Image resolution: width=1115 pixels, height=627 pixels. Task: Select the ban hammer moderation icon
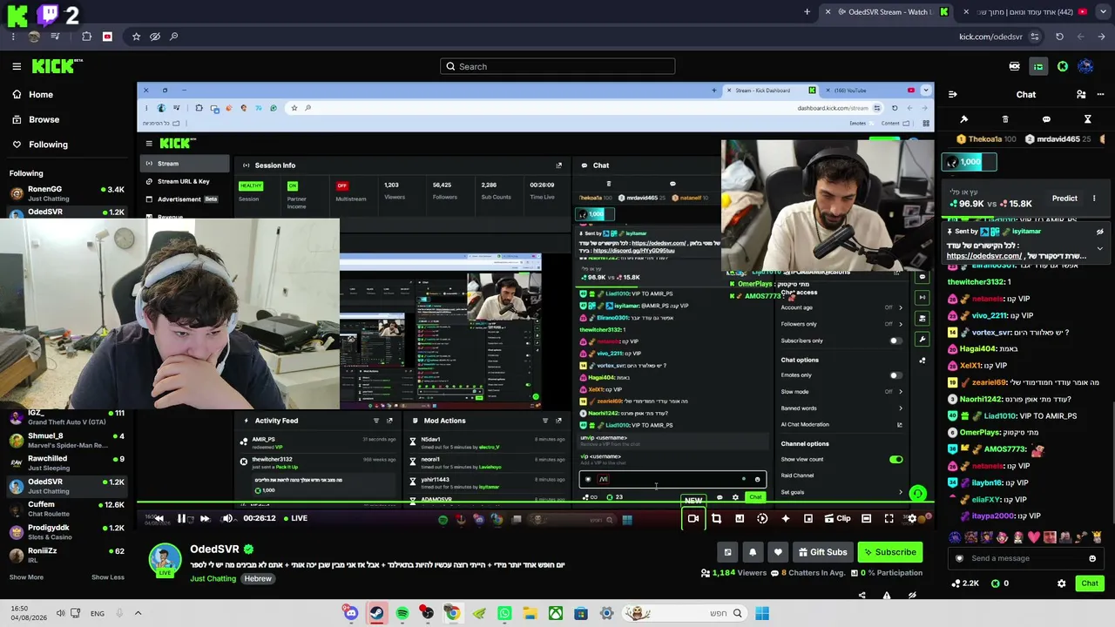963,119
